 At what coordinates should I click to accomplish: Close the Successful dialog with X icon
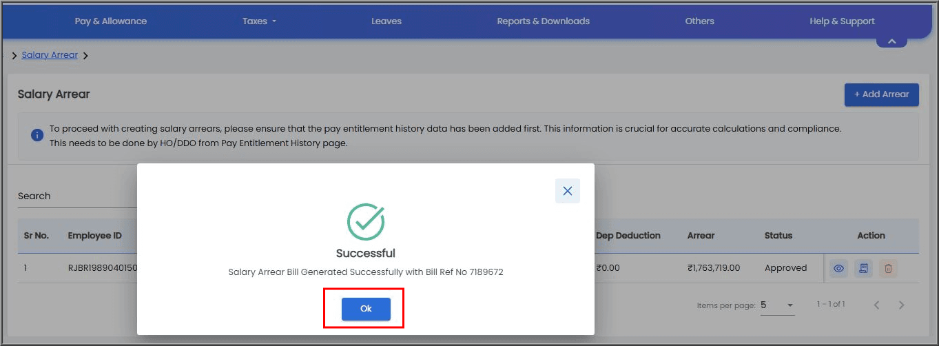click(567, 191)
